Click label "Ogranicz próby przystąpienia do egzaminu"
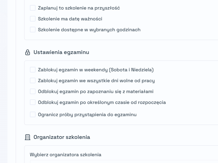The image size is (218, 163). 87,115
